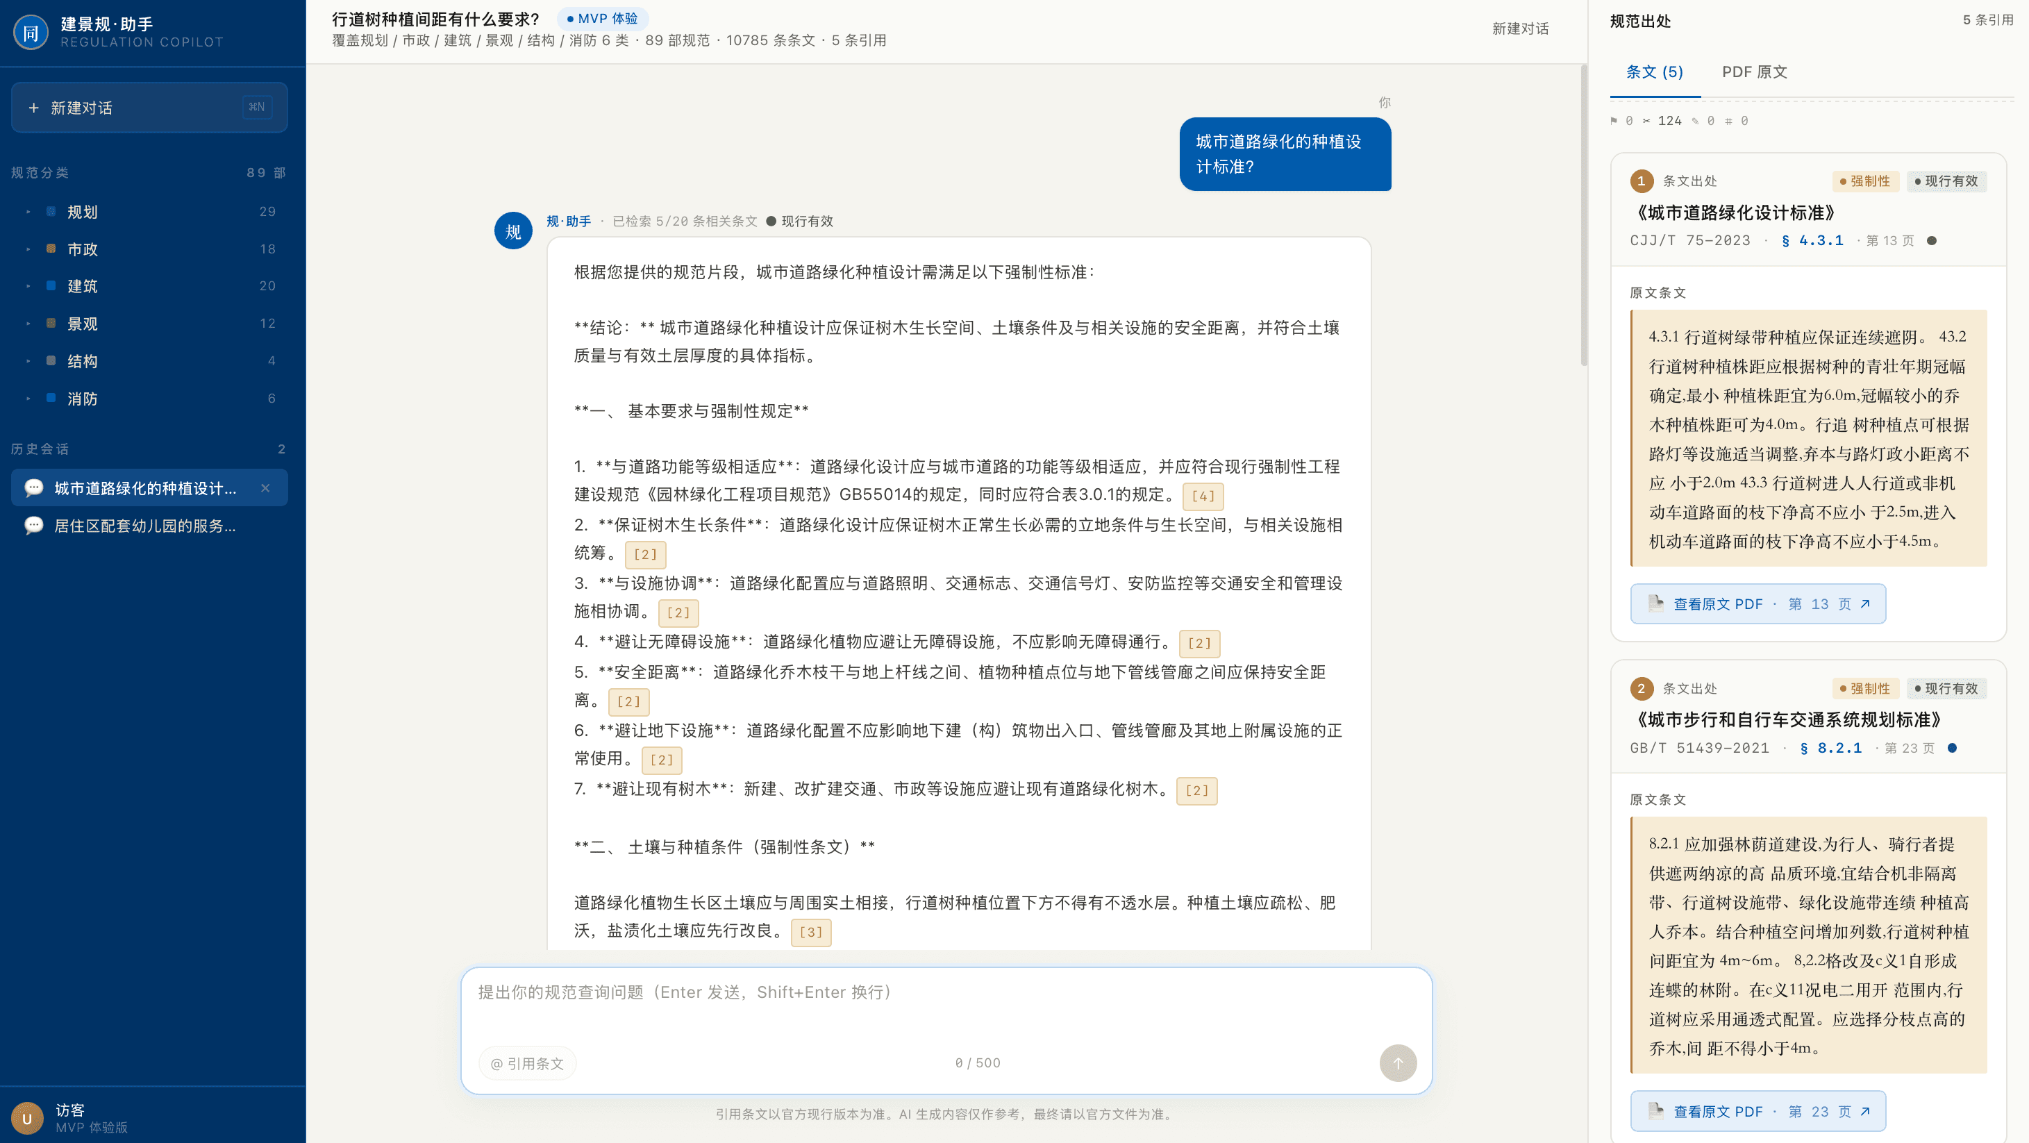Click the PDF file icon for 第 23 页
Screen dimensions: 2029x1143
tap(1655, 1110)
